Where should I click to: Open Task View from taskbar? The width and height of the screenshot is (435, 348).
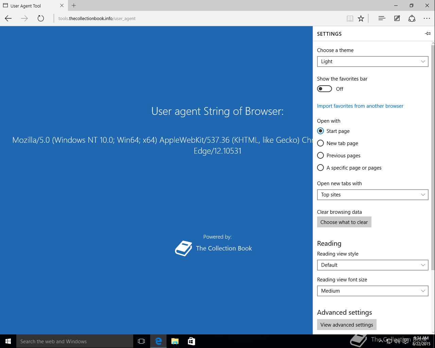coord(141,341)
